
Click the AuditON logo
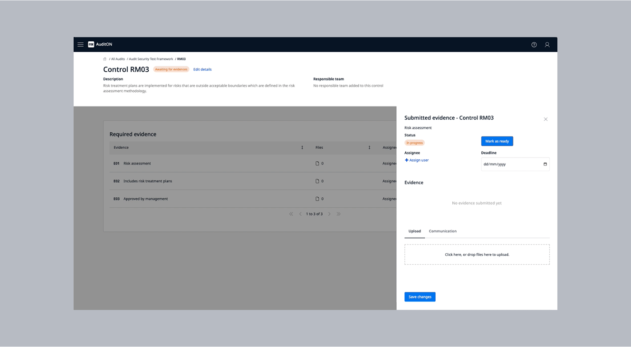point(100,45)
